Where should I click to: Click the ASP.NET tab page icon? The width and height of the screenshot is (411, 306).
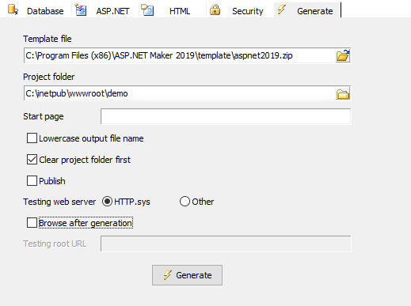coord(81,9)
